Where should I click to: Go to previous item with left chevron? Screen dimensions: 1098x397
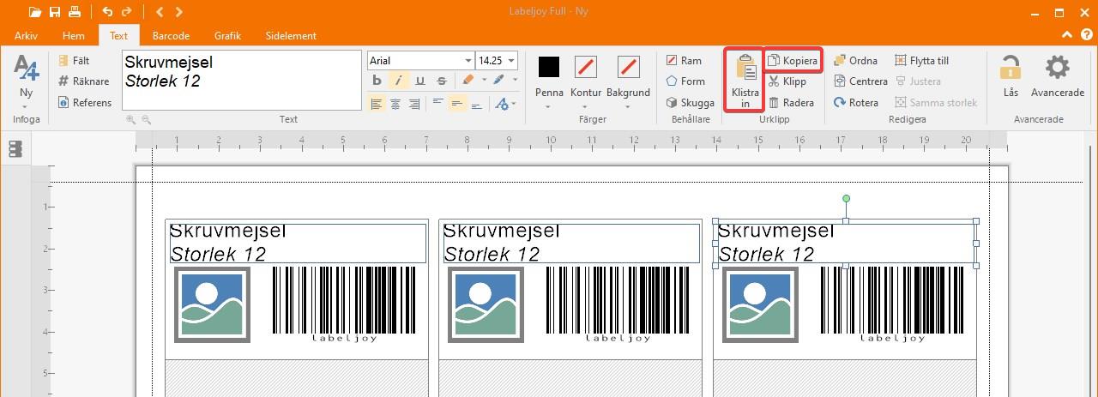click(160, 12)
